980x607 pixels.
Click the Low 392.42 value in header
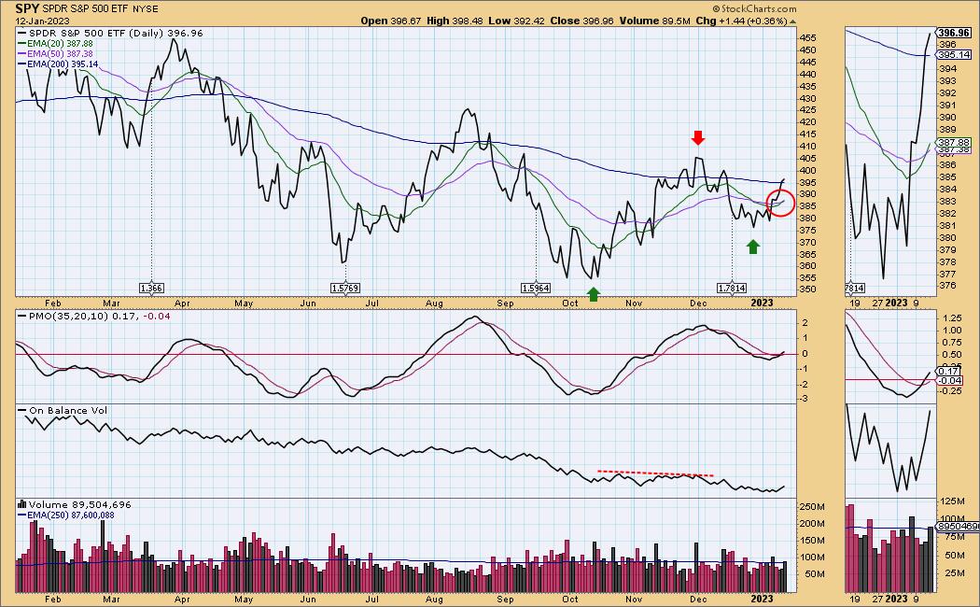pyautogui.click(x=516, y=21)
